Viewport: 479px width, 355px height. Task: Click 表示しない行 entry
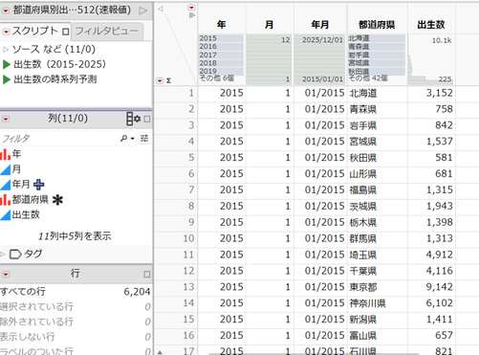tap(28, 337)
